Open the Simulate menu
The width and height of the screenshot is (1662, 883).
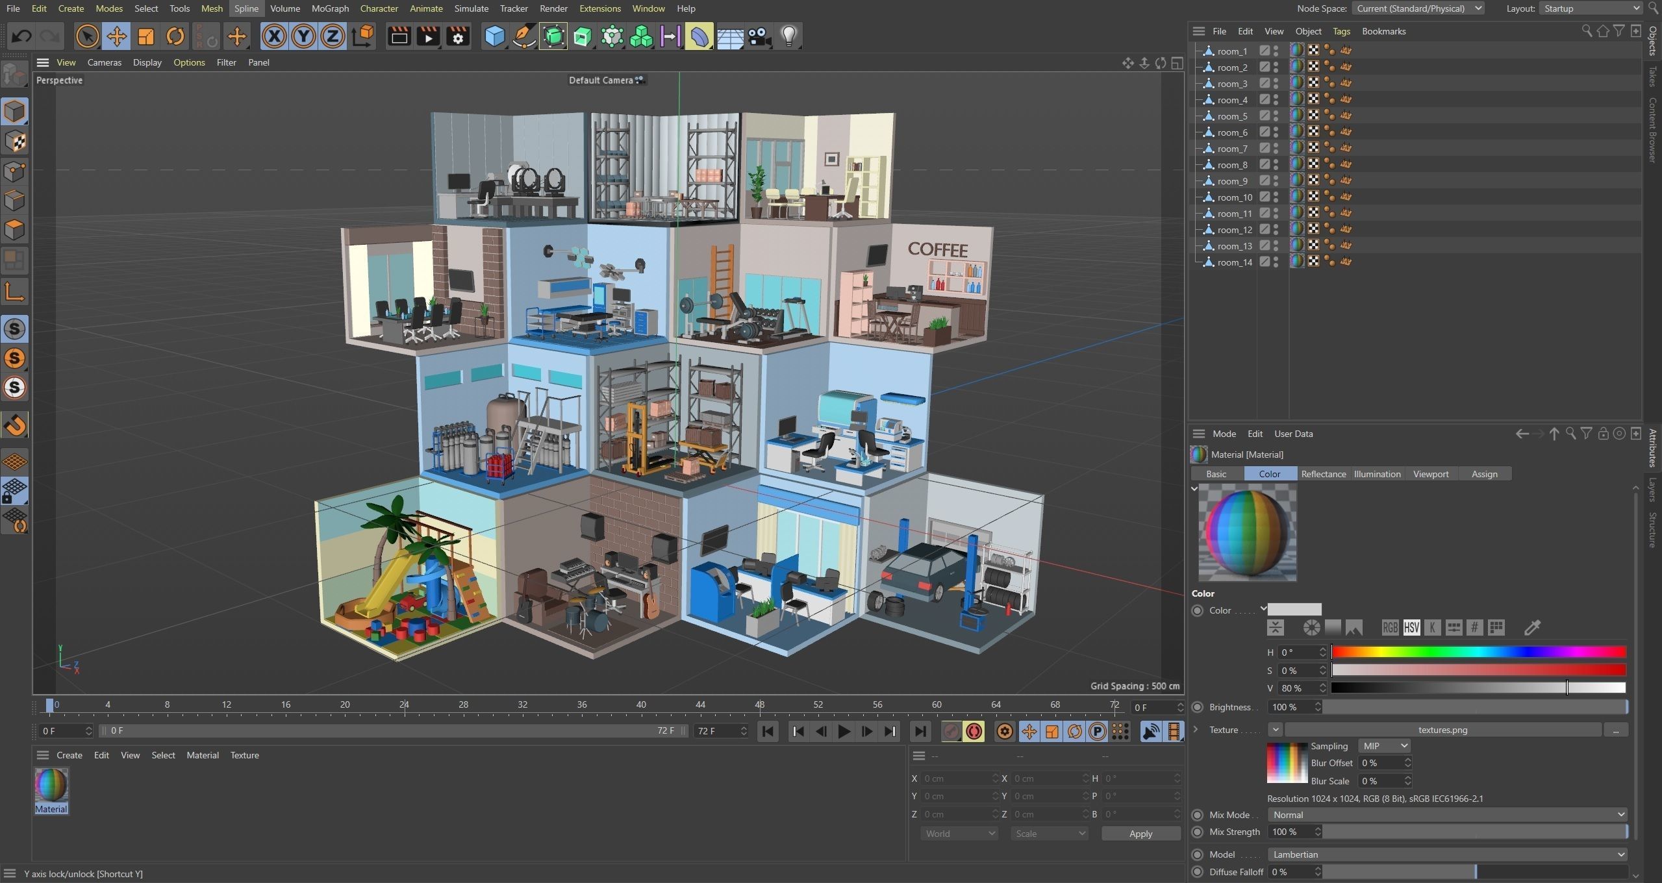(x=471, y=8)
